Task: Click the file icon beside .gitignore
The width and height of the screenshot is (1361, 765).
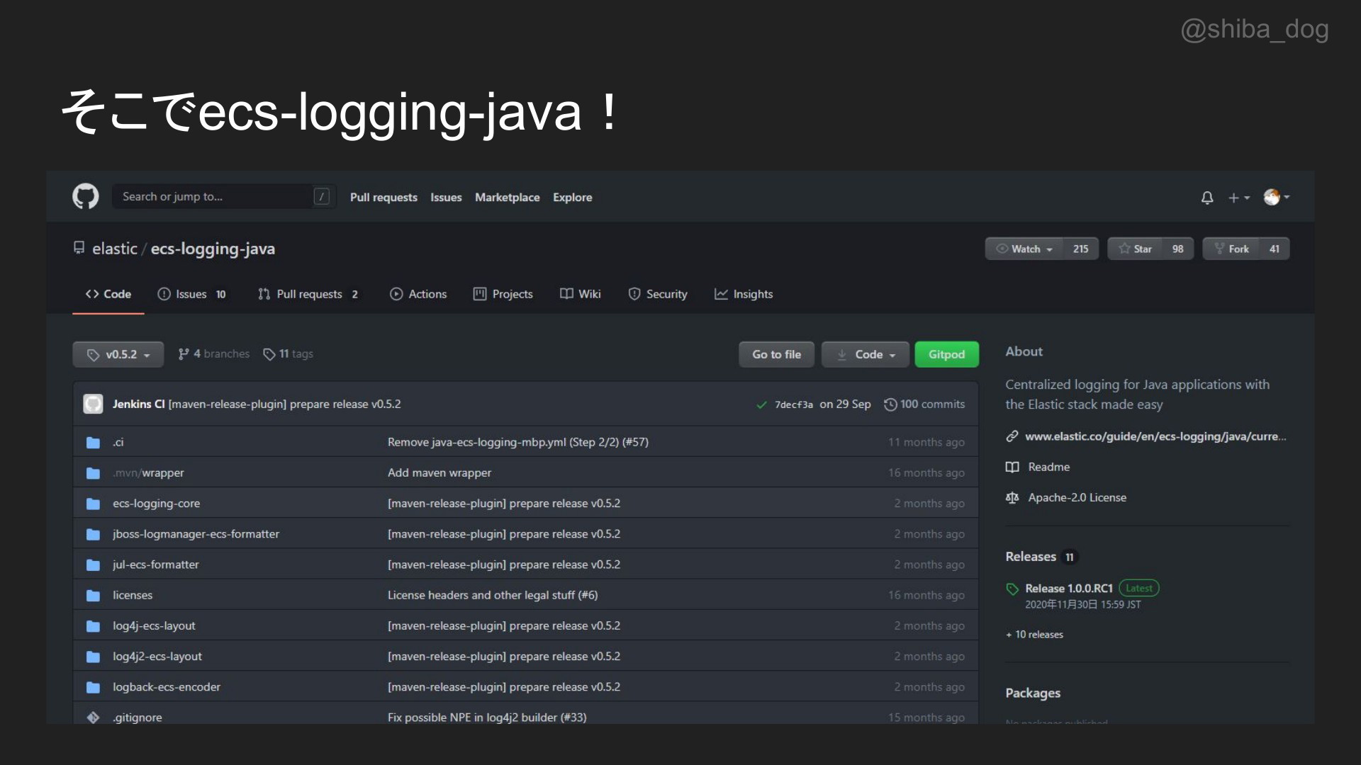Action: [x=93, y=718]
